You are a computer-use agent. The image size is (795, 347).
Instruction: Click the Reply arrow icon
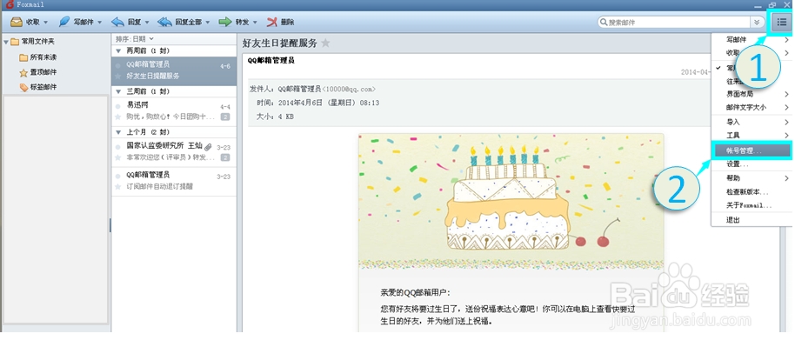point(117,23)
